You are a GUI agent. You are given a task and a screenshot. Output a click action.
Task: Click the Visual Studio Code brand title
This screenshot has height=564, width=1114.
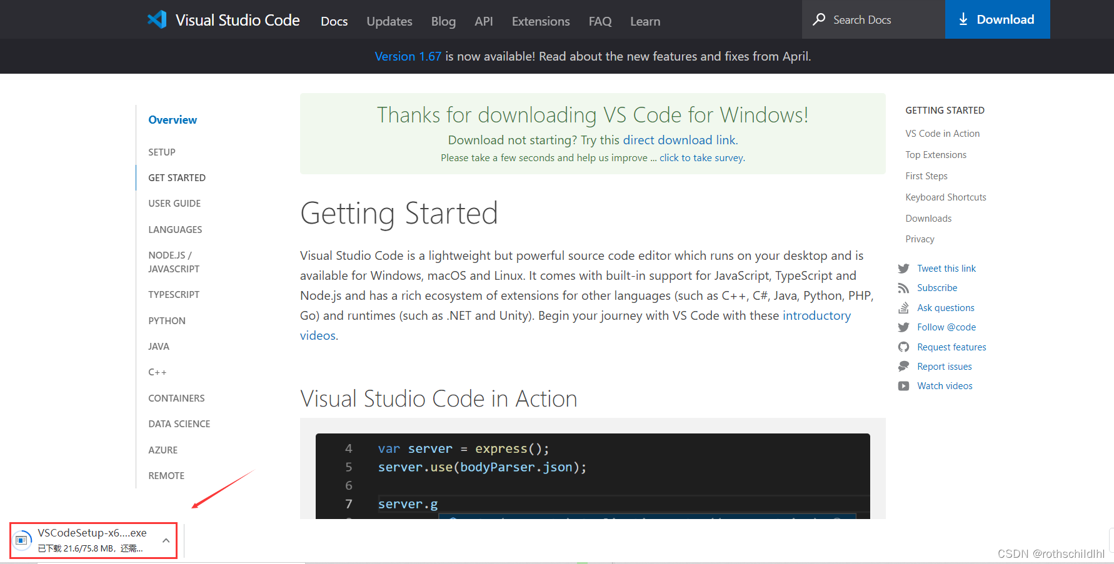(238, 20)
